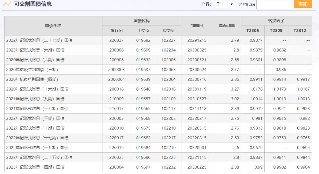Click the 2021年记账式附息（九期）国债 entry

point(35,99)
